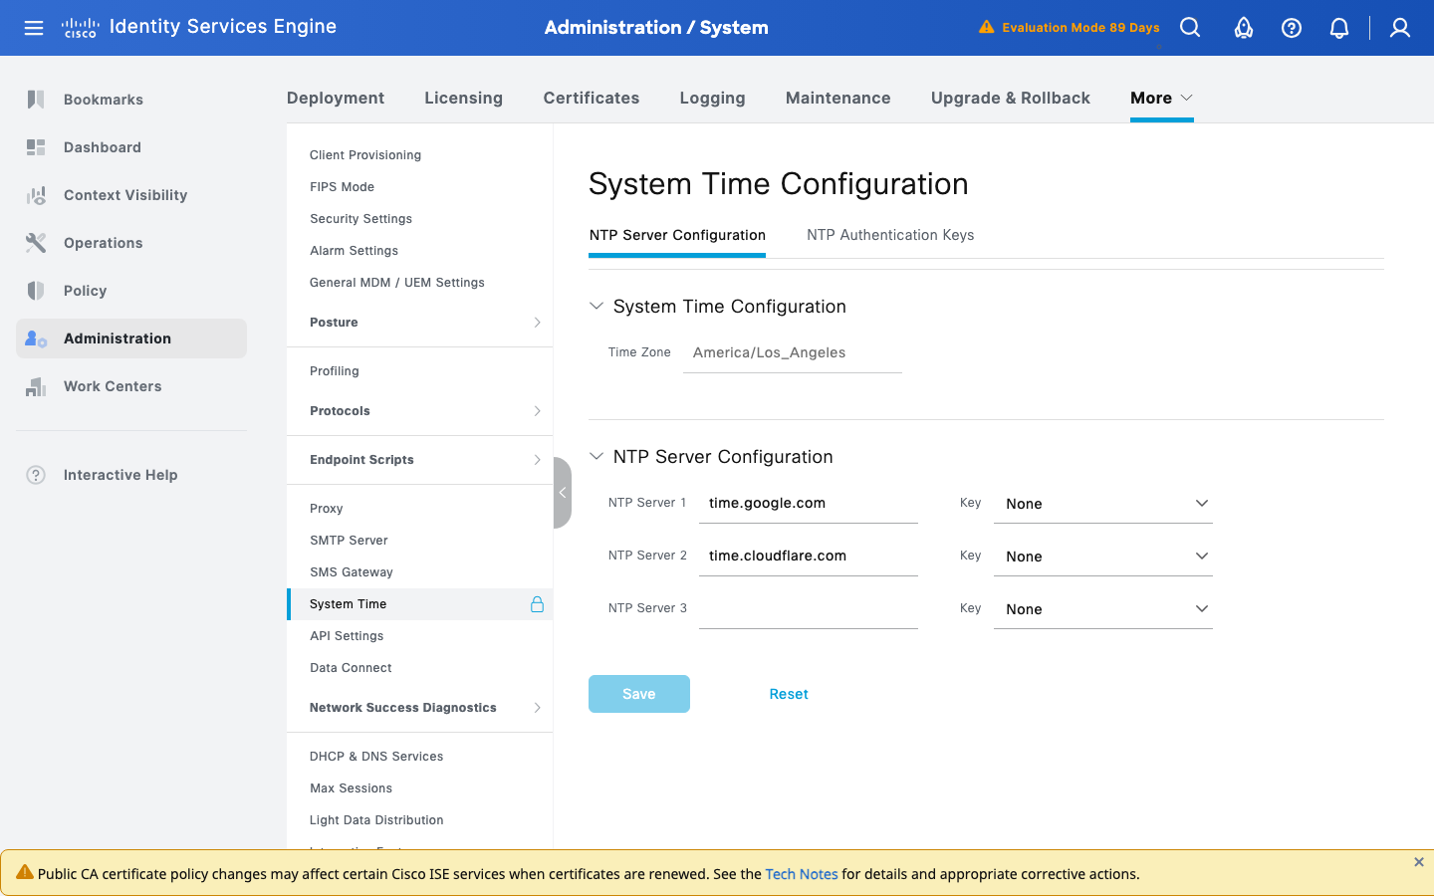Screen dimensions: 1434x896
Task: Click the lock icon beside System Time
Action: [537, 604]
